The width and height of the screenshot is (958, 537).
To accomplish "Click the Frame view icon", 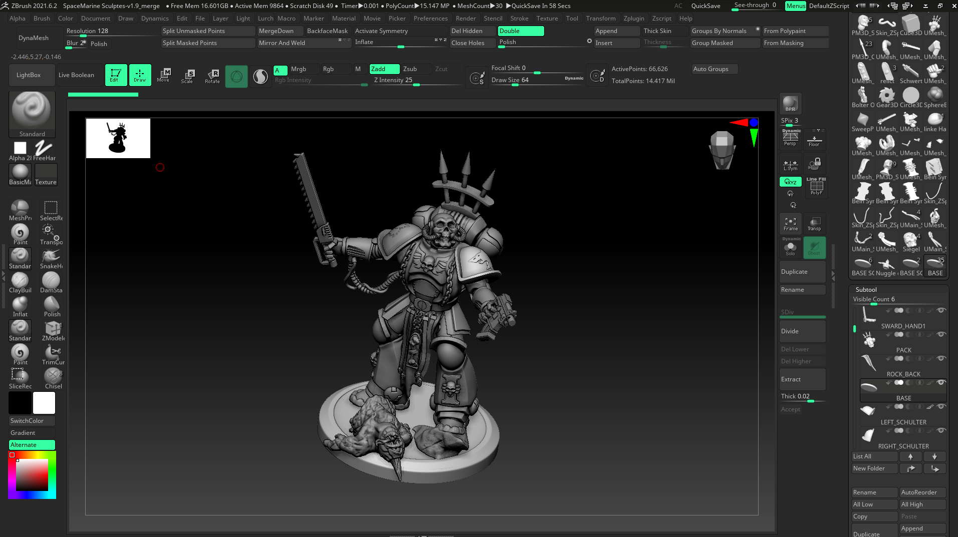I will [x=790, y=224].
